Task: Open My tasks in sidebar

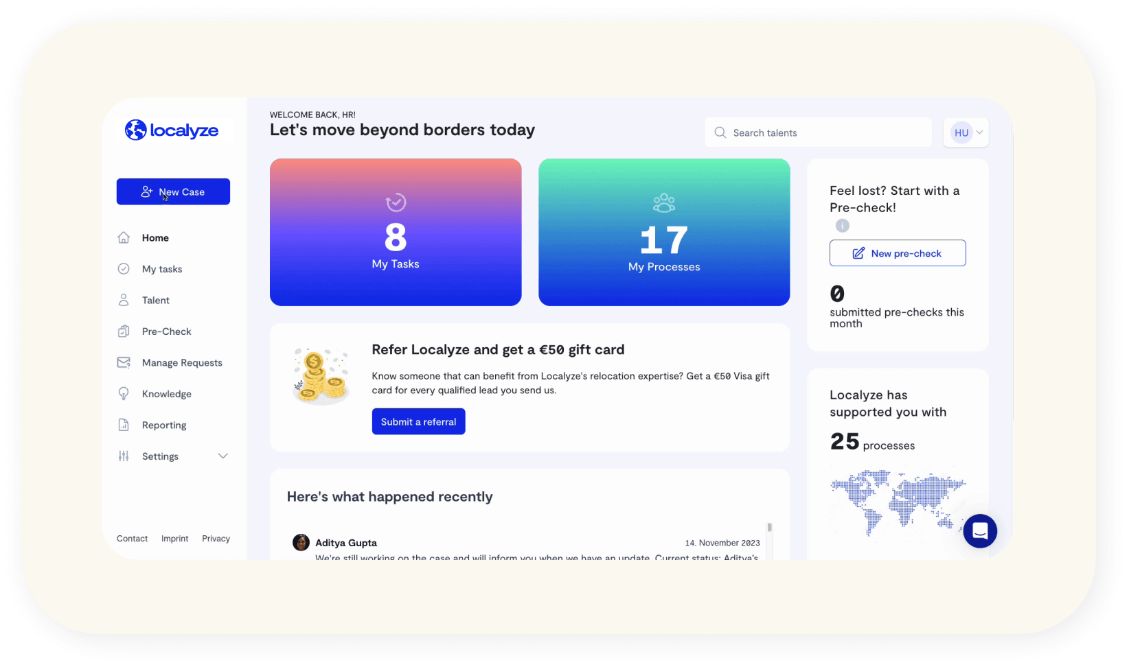Action: tap(162, 269)
